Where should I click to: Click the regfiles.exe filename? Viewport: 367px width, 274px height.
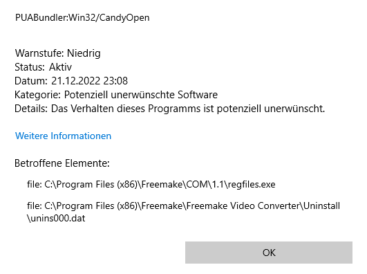point(252,185)
